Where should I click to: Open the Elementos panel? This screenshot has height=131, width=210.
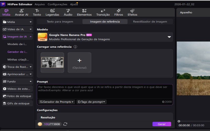click(x=84, y=12)
